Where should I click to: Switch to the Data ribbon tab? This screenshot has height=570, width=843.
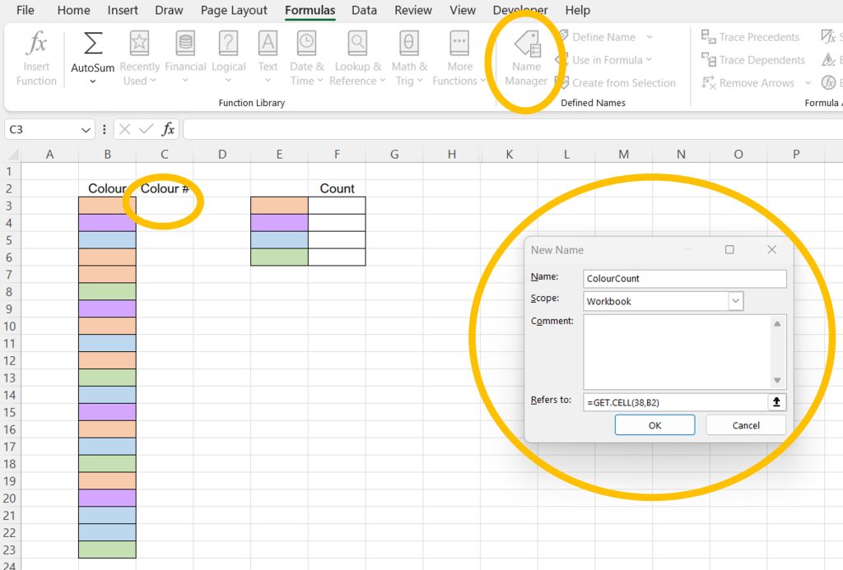(x=364, y=11)
